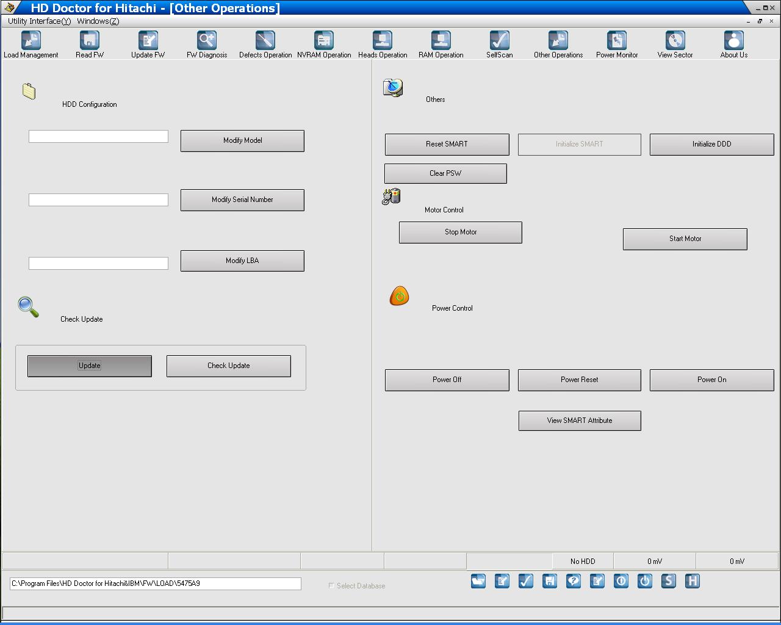Click the RAM Operation toolbar icon

(441, 40)
